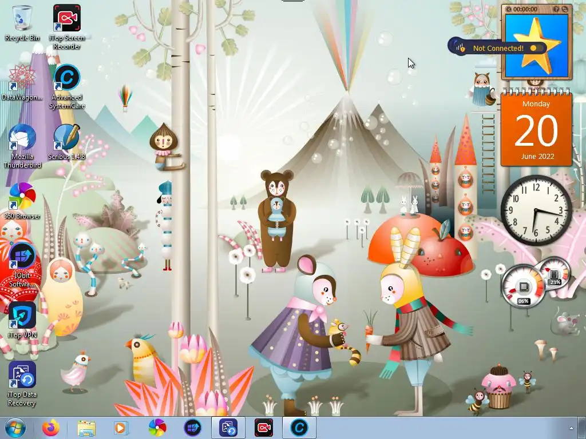This screenshot has width=586, height=439.
Task: Click the slideshow gadget help icon
Action: (x=556, y=9)
